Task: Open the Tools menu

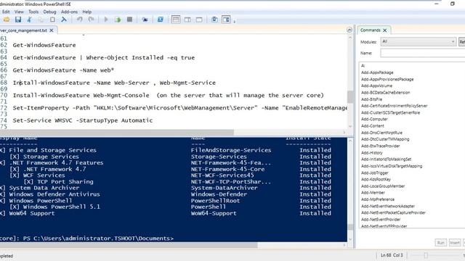Action: click(33, 12)
